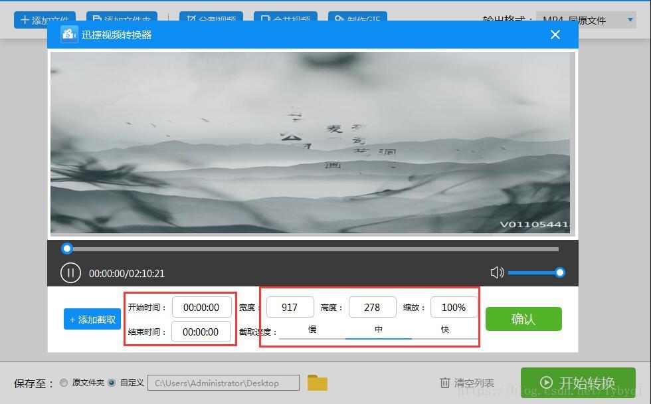Click the 迅捷视频转换器 app logo icon
This screenshot has width=651, height=404.
coord(69,35)
